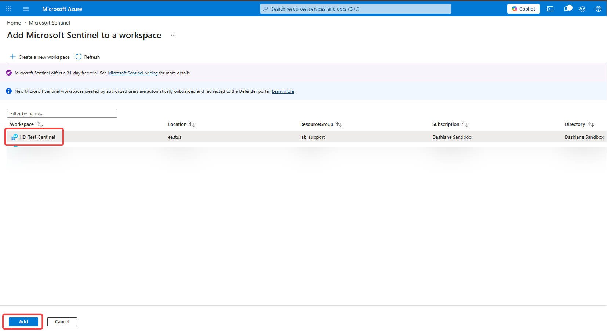Screen dimensions: 607x331
Task: Open Microsoft Sentinel breadcrumb
Action: 50,23
